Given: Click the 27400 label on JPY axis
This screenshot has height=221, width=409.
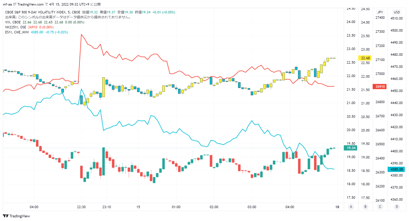Looking at the screenshot, I should coord(380,18).
